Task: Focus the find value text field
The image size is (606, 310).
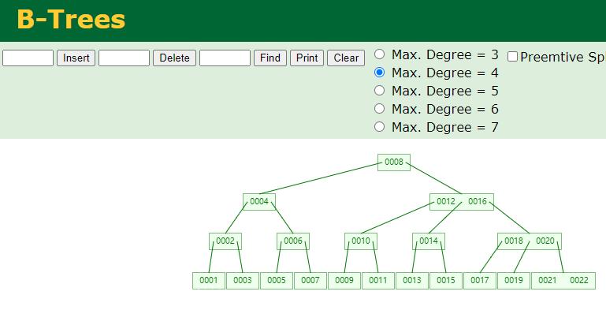Action: (x=225, y=58)
